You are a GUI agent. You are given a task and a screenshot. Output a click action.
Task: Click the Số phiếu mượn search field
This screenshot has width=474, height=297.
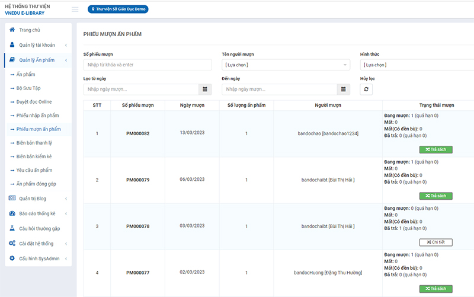[x=148, y=65]
